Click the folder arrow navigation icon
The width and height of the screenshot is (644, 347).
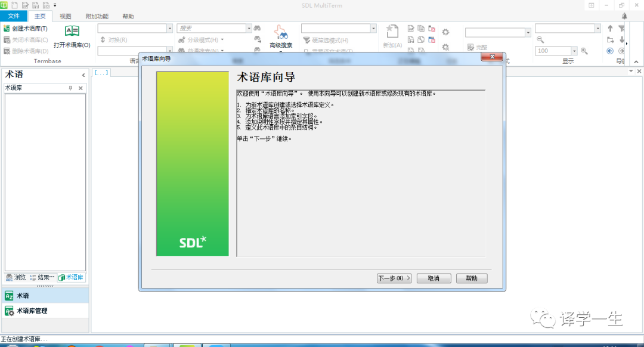pyautogui.click(x=611, y=40)
